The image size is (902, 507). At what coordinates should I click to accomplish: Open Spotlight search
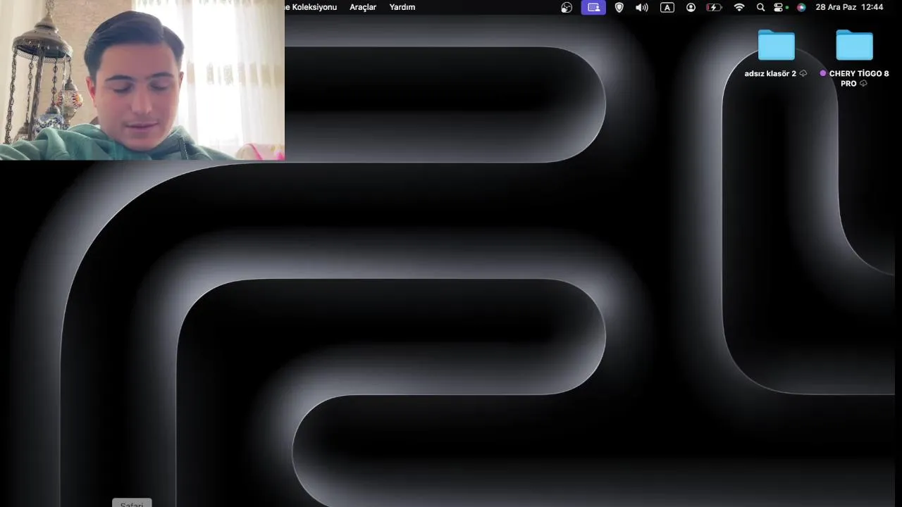click(760, 8)
